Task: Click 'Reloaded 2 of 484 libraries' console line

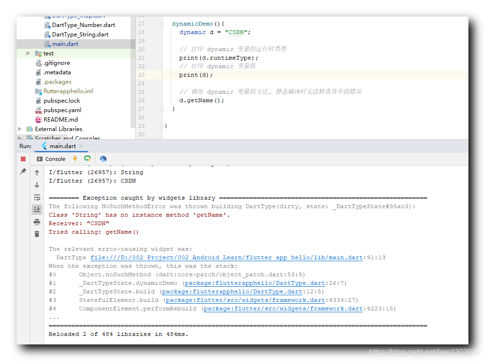Action: pos(118,334)
